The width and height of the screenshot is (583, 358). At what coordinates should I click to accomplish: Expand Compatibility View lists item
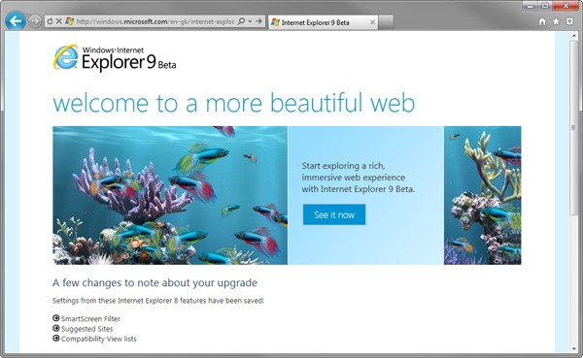(x=56, y=339)
